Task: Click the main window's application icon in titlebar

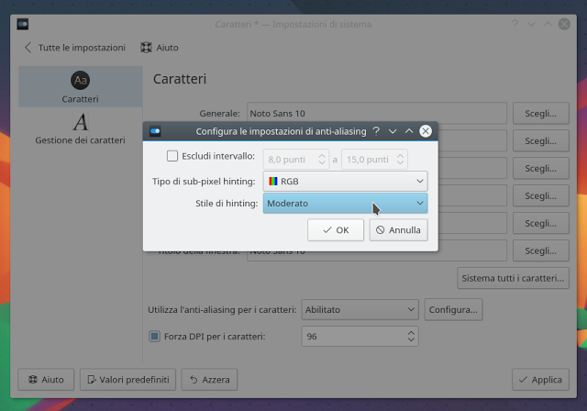Action: (x=22, y=25)
